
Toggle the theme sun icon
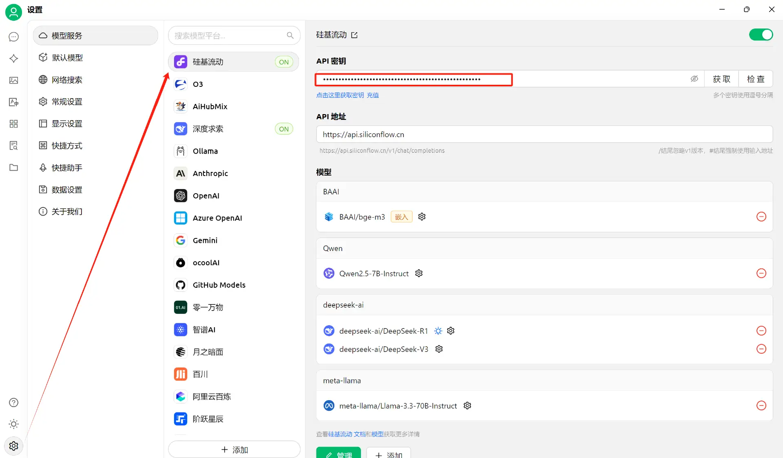tap(13, 424)
